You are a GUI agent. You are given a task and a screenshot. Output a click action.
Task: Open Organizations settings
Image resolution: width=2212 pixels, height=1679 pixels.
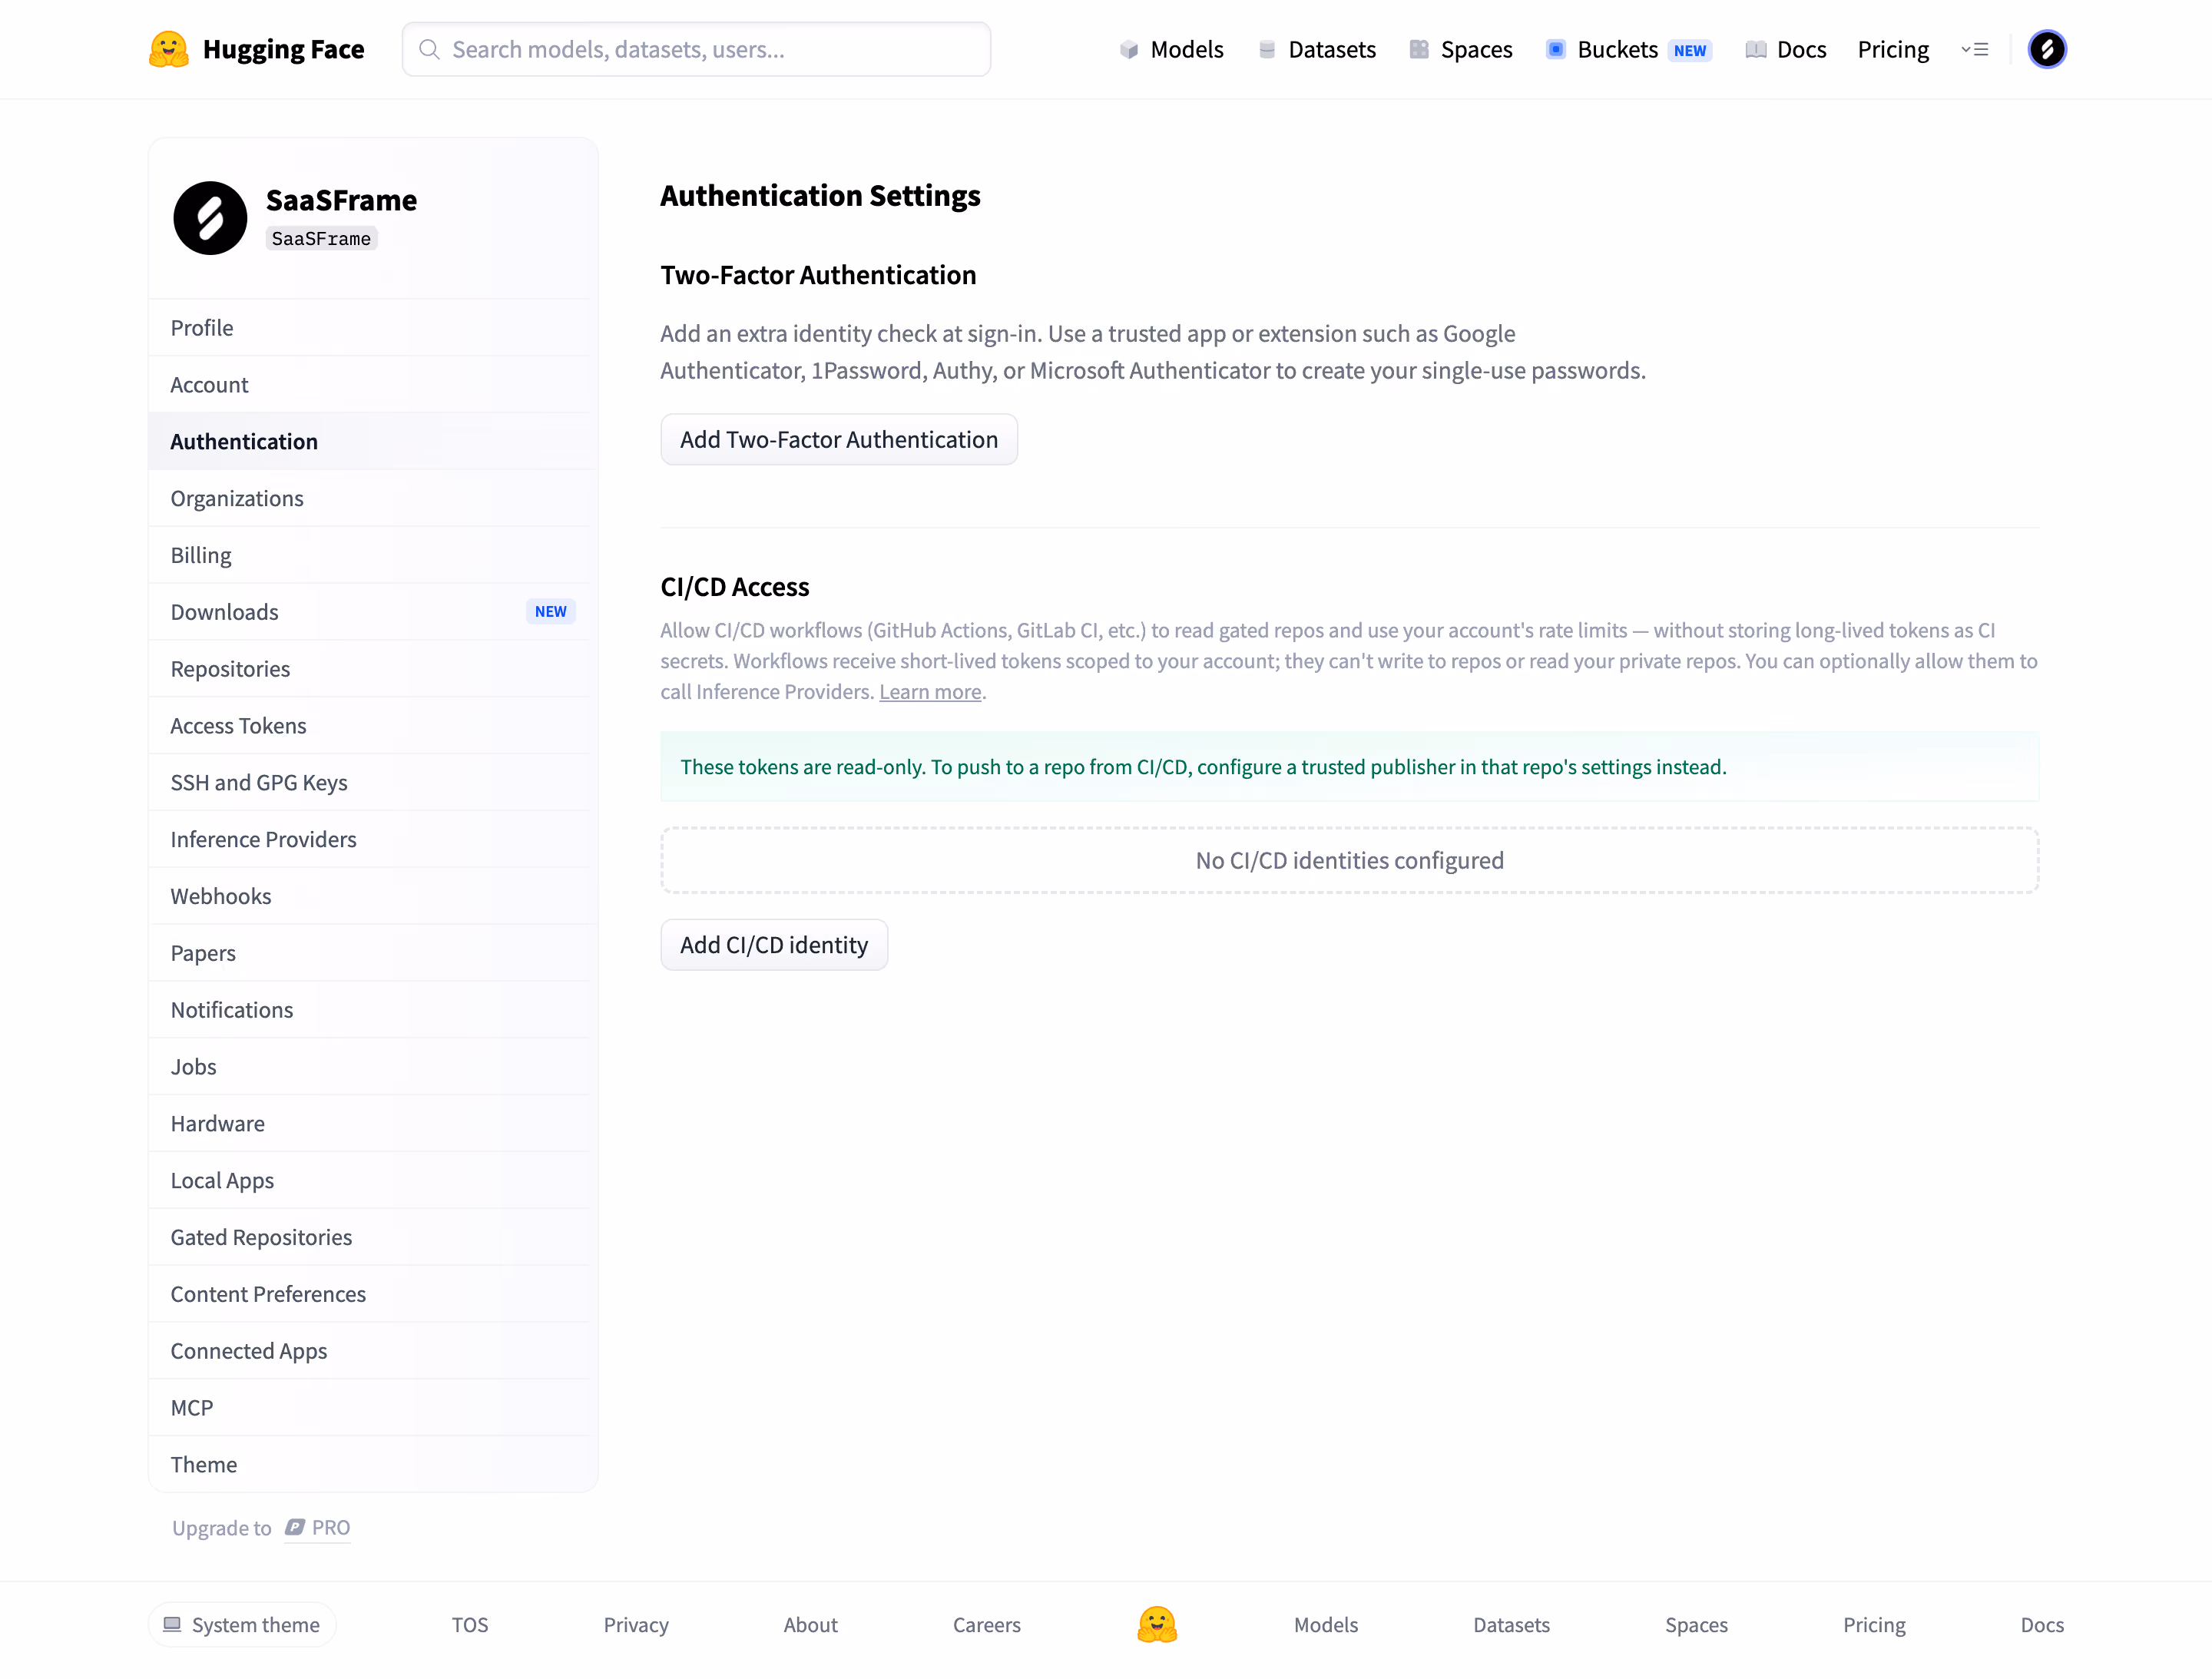(373, 498)
